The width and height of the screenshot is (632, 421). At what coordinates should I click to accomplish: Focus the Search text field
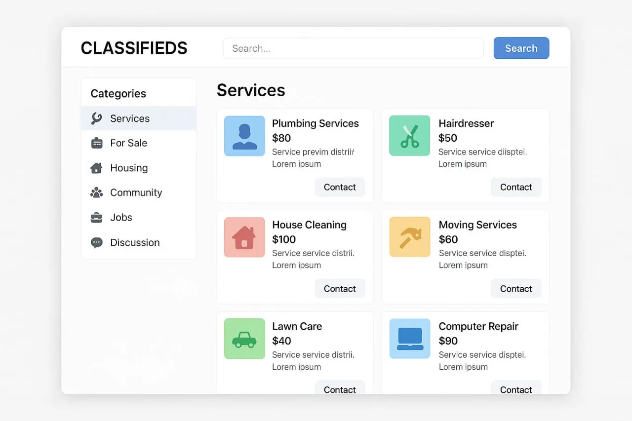(353, 48)
